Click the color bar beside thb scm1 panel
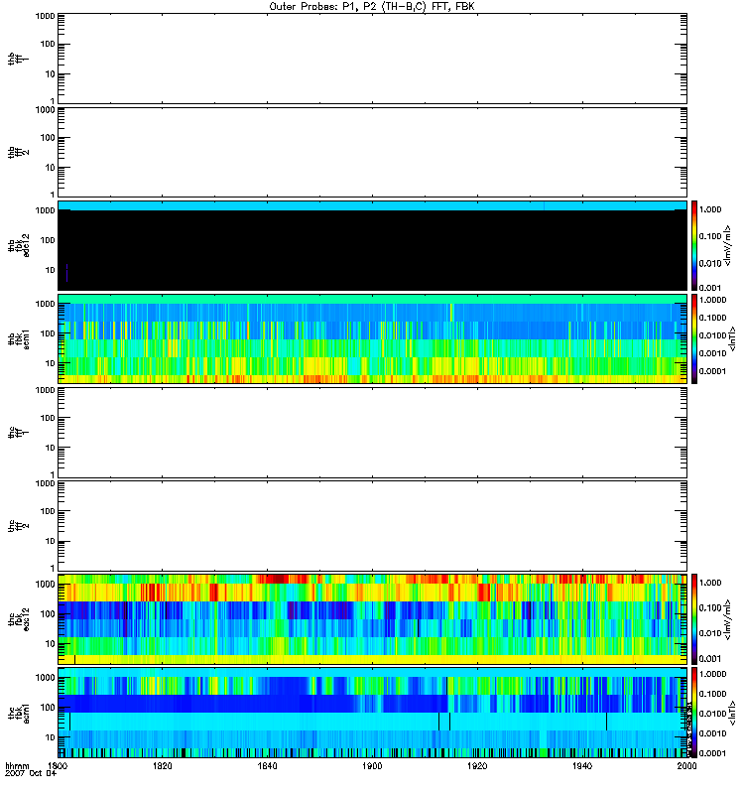Screen dimensions: 744x794 pos(694,337)
